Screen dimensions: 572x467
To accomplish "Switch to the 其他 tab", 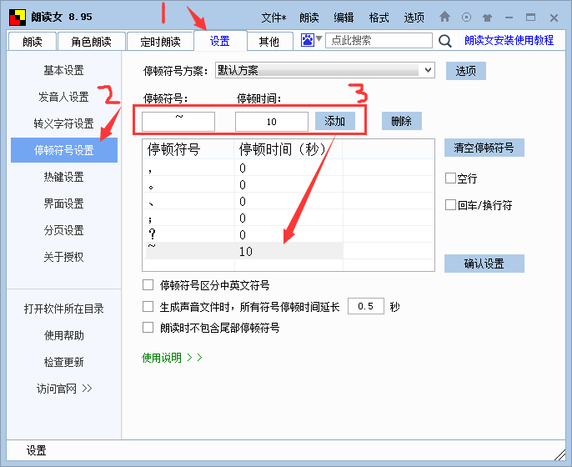I will pyautogui.click(x=269, y=41).
